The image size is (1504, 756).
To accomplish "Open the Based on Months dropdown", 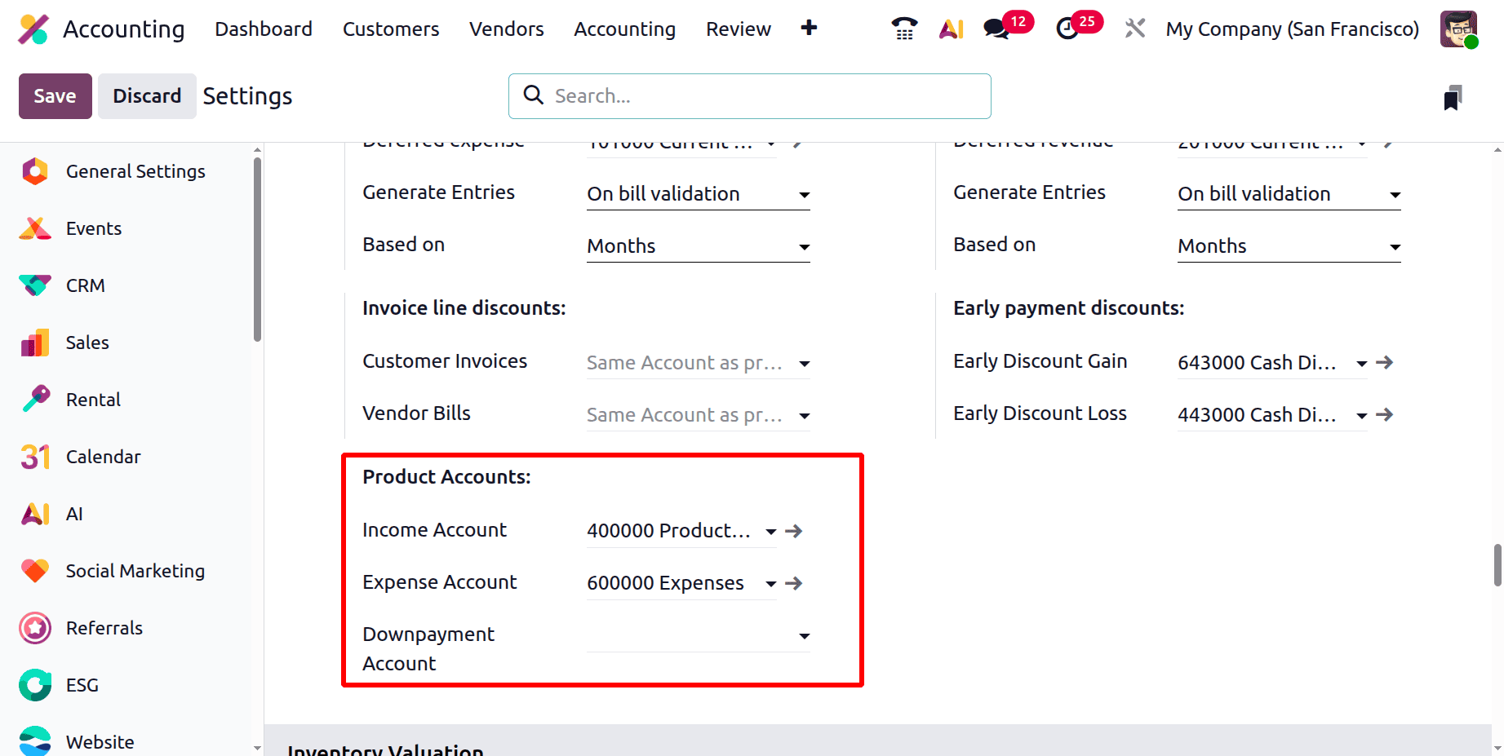I will click(804, 246).
